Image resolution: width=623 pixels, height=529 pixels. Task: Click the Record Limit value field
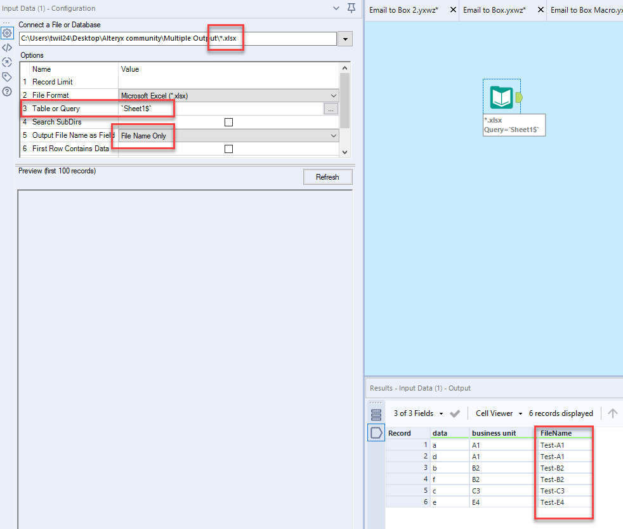click(228, 82)
